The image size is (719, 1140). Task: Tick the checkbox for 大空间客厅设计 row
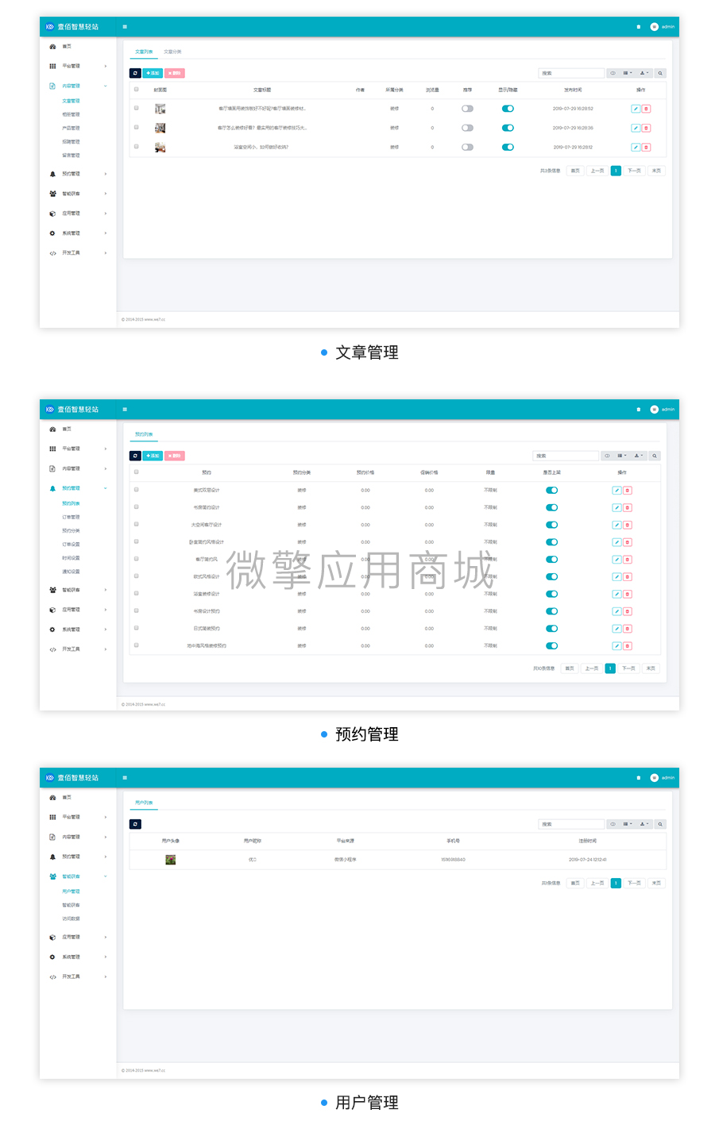point(137,525)
